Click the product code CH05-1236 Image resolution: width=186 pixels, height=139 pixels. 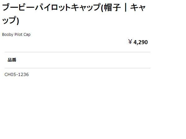(17, 74)
